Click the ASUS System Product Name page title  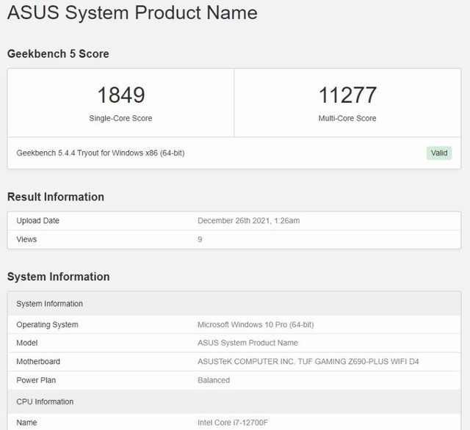pos(132,12)
